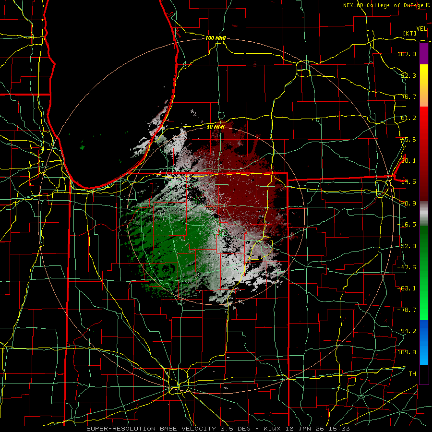Select the 14.5 scale value
Screen dimensions: 432x432
tap(408, 182)
